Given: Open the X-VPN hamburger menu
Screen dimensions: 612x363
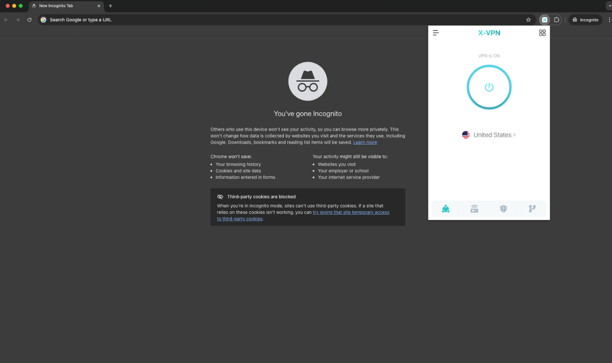Looking at the screenshot, I should 436,33.
